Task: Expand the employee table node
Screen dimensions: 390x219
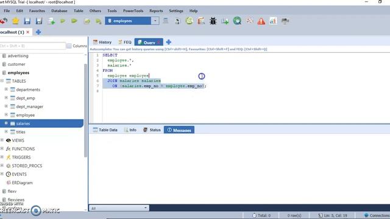Action: pos(6,114)
